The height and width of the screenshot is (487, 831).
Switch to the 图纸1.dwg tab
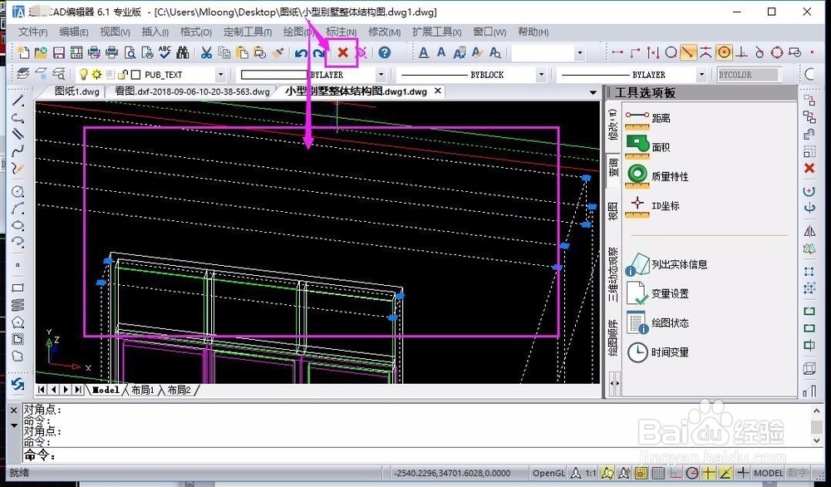point(76,91)
